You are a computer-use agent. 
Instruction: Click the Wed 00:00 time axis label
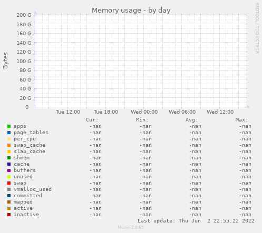pos(144,112)
